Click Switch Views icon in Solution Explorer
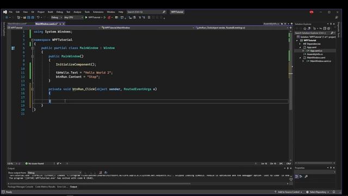The image size is (348, 196). (x=309, y=28)
